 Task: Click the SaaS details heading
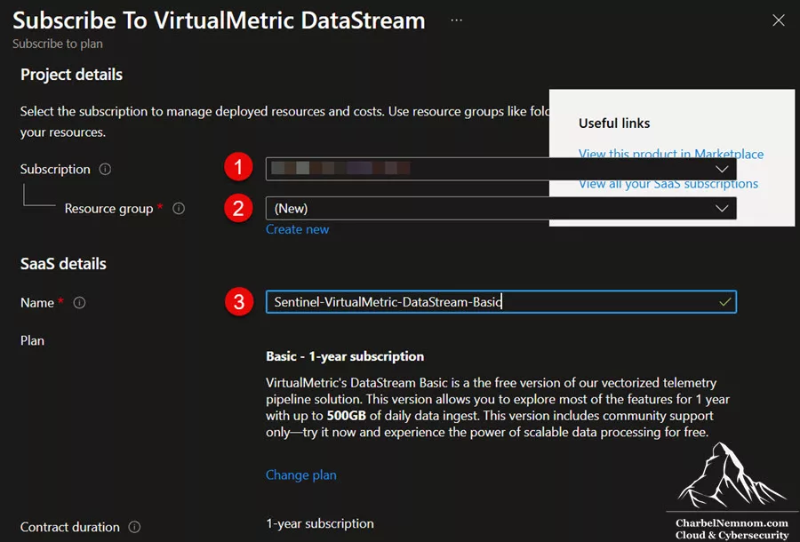coord(63,264)
